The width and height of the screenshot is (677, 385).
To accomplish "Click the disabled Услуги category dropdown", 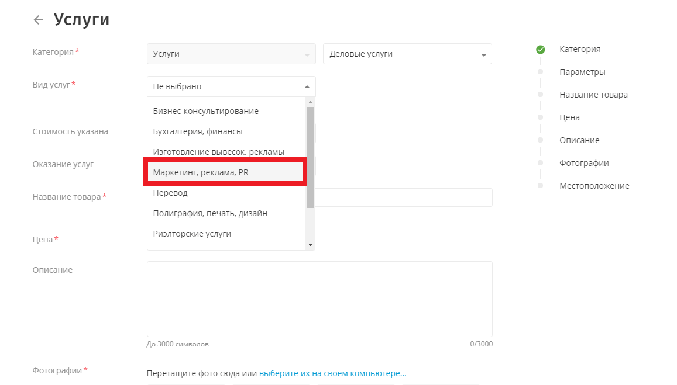I will click(x=231, y=54).
